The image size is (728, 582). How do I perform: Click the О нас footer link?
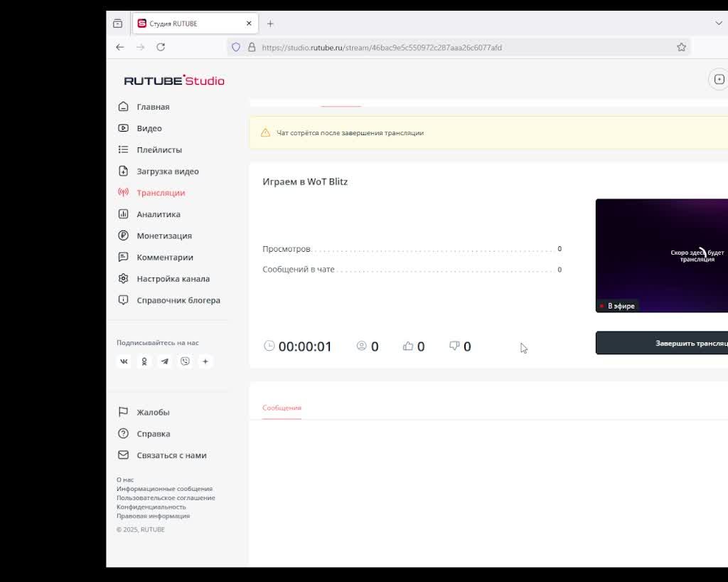pos(125,480)
